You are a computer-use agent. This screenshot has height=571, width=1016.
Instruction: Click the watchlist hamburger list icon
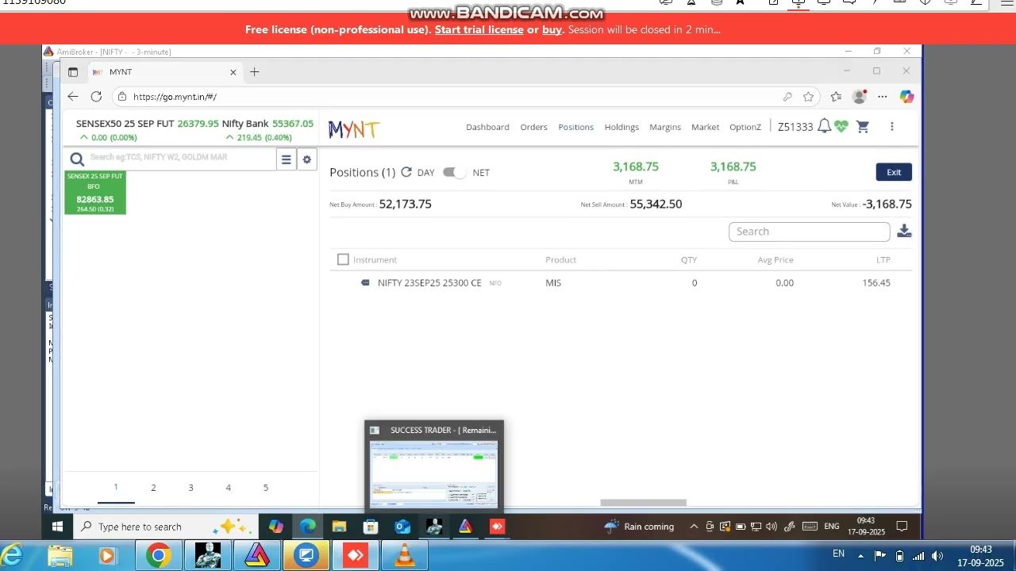point(287,159)
